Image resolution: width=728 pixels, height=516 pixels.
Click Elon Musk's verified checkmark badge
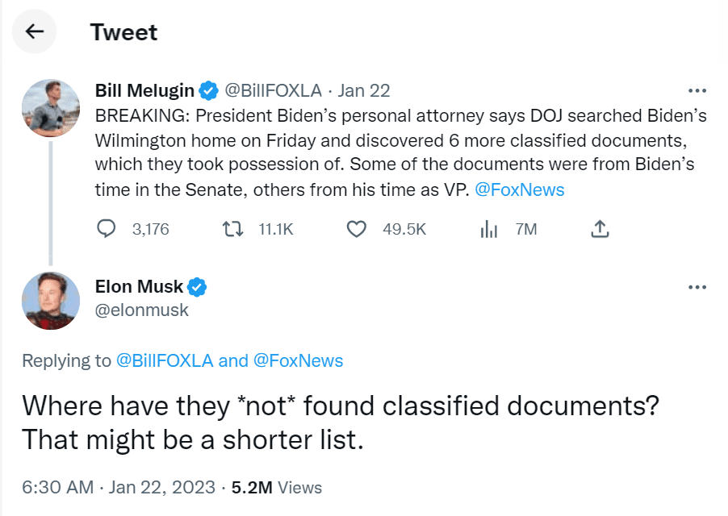pos(197,286)
